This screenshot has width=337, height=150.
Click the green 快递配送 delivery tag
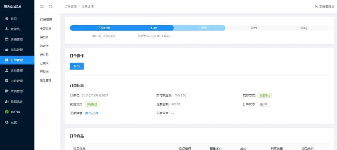[92, 104]
